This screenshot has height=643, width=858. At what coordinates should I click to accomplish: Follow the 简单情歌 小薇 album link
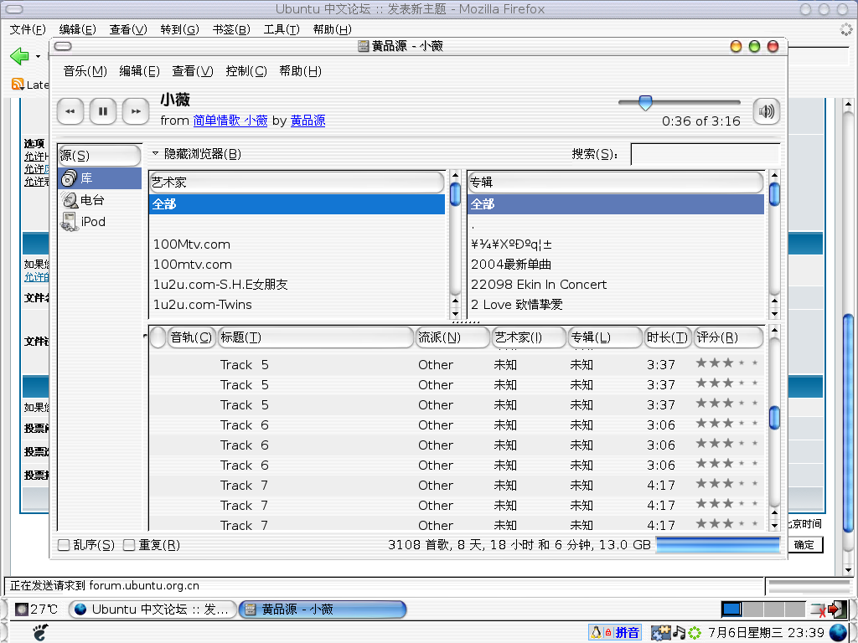pos(230,121)
